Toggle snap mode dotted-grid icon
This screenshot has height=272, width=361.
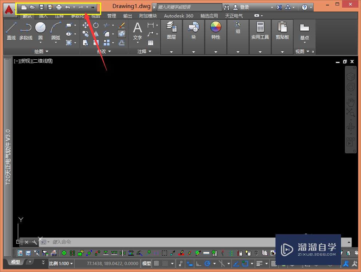165,263
